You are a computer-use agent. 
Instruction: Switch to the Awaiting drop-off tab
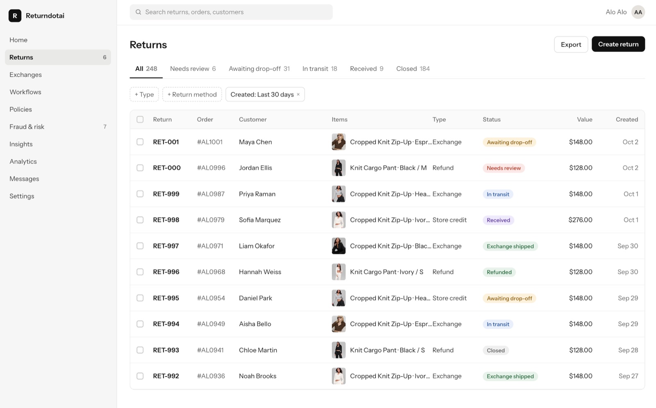pyautogui.click(x=259, y=69)
